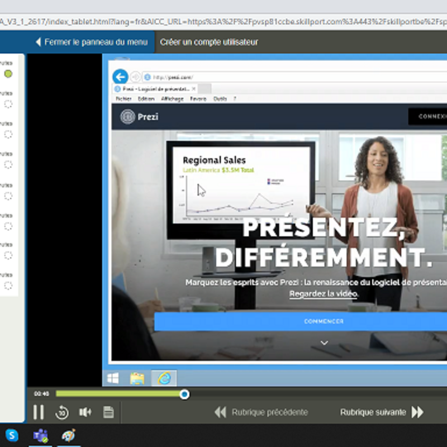Open the ? help menu
Screen dimensions: 447x447
tap(235, 99)
